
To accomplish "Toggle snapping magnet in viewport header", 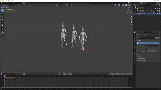I will click(67, 5).
